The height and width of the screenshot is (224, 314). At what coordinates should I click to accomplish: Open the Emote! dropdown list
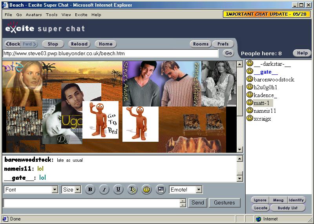[x=199, y=190]
